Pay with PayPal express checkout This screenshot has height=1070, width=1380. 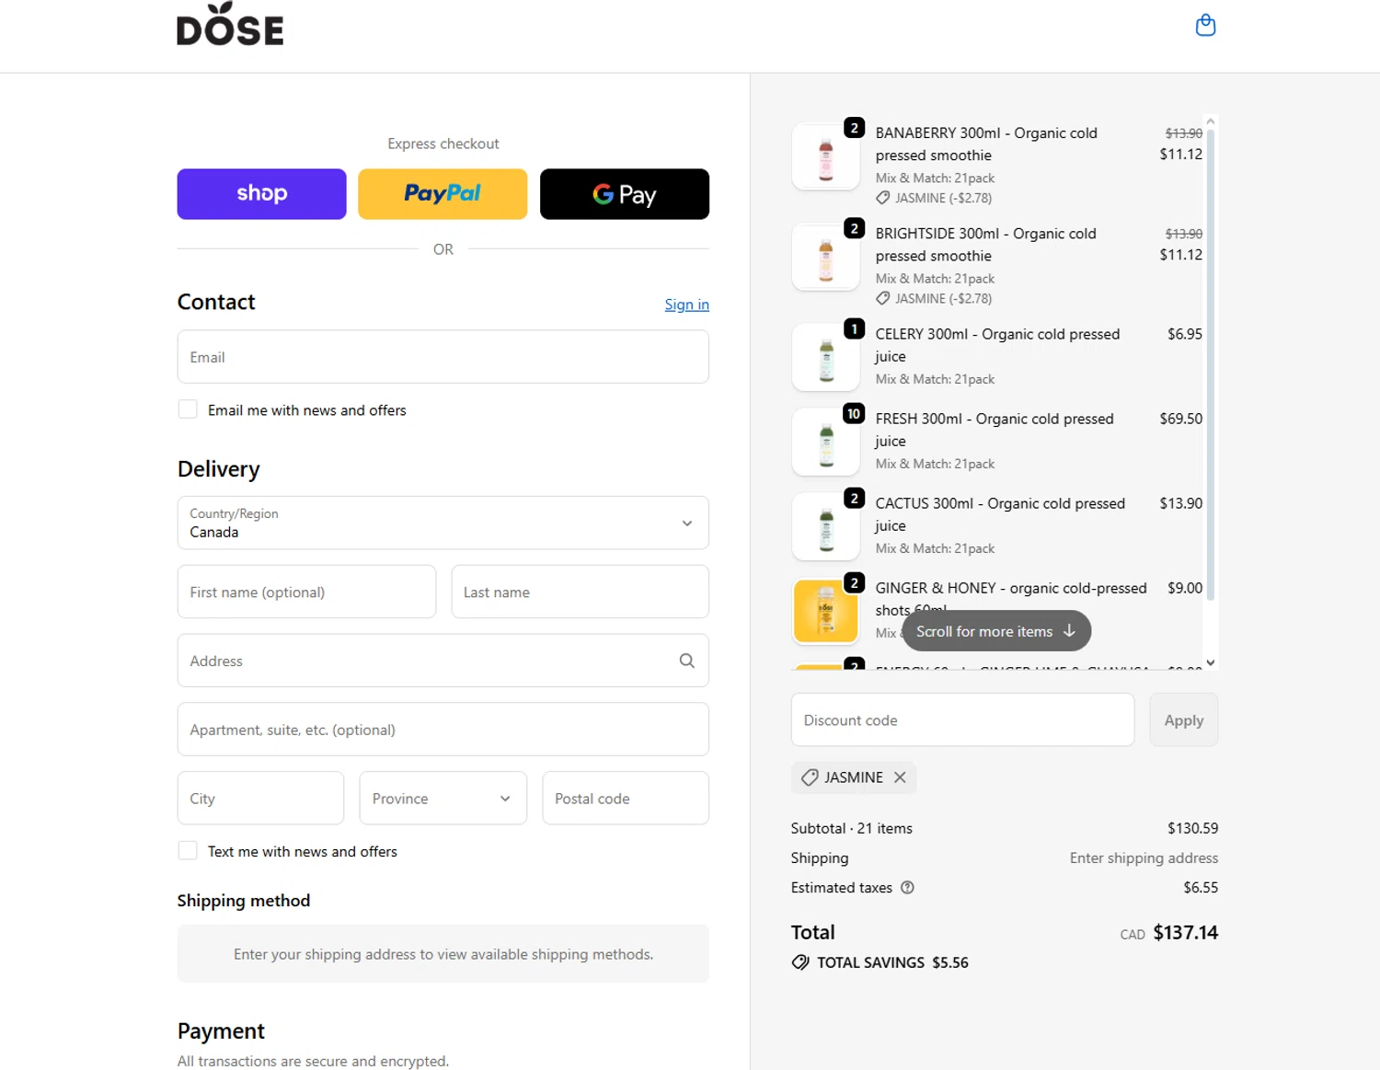pyautogui.click(x=443, y=194)
